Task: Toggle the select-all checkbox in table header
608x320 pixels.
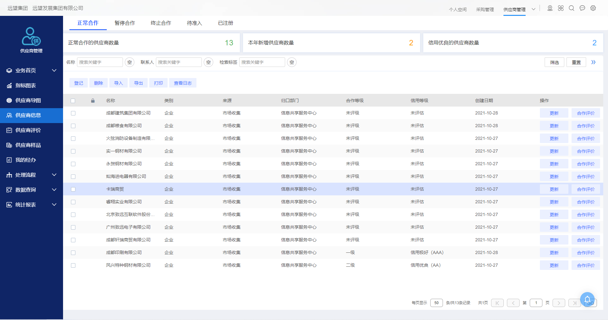Action: pyautogui.click(x=73, y=101)
